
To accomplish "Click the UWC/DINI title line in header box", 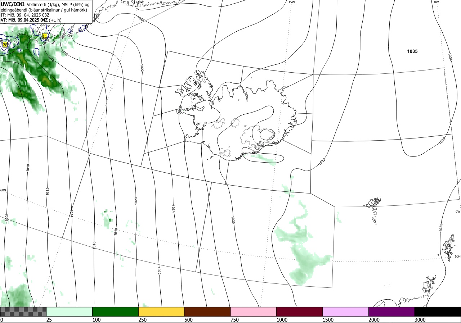I will click(45, 4).
